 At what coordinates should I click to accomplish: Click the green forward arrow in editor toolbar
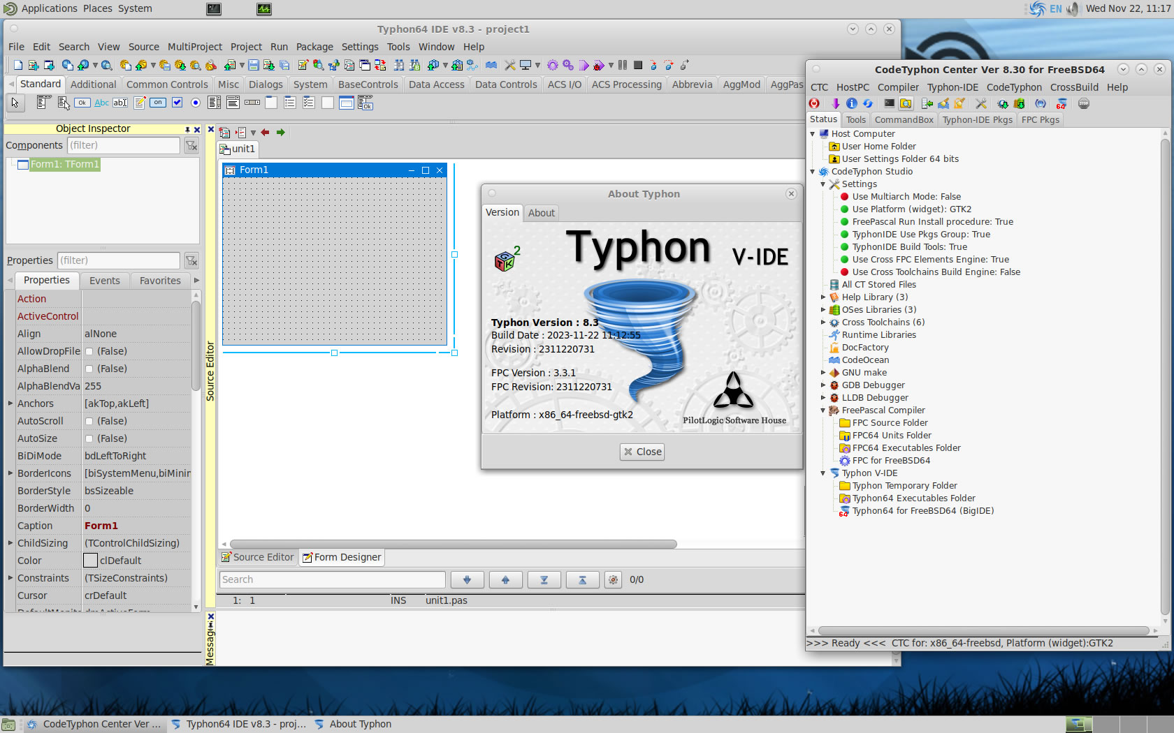tap(281, 132)
